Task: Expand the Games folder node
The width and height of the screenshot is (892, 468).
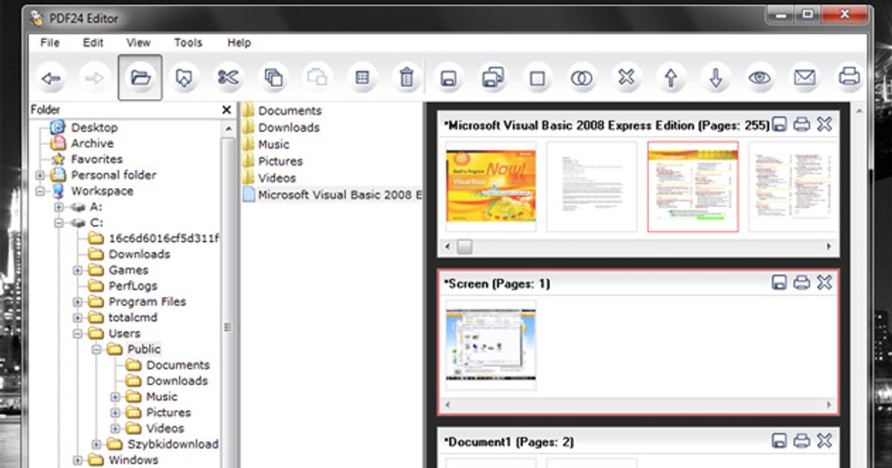Action: [77, 270]
